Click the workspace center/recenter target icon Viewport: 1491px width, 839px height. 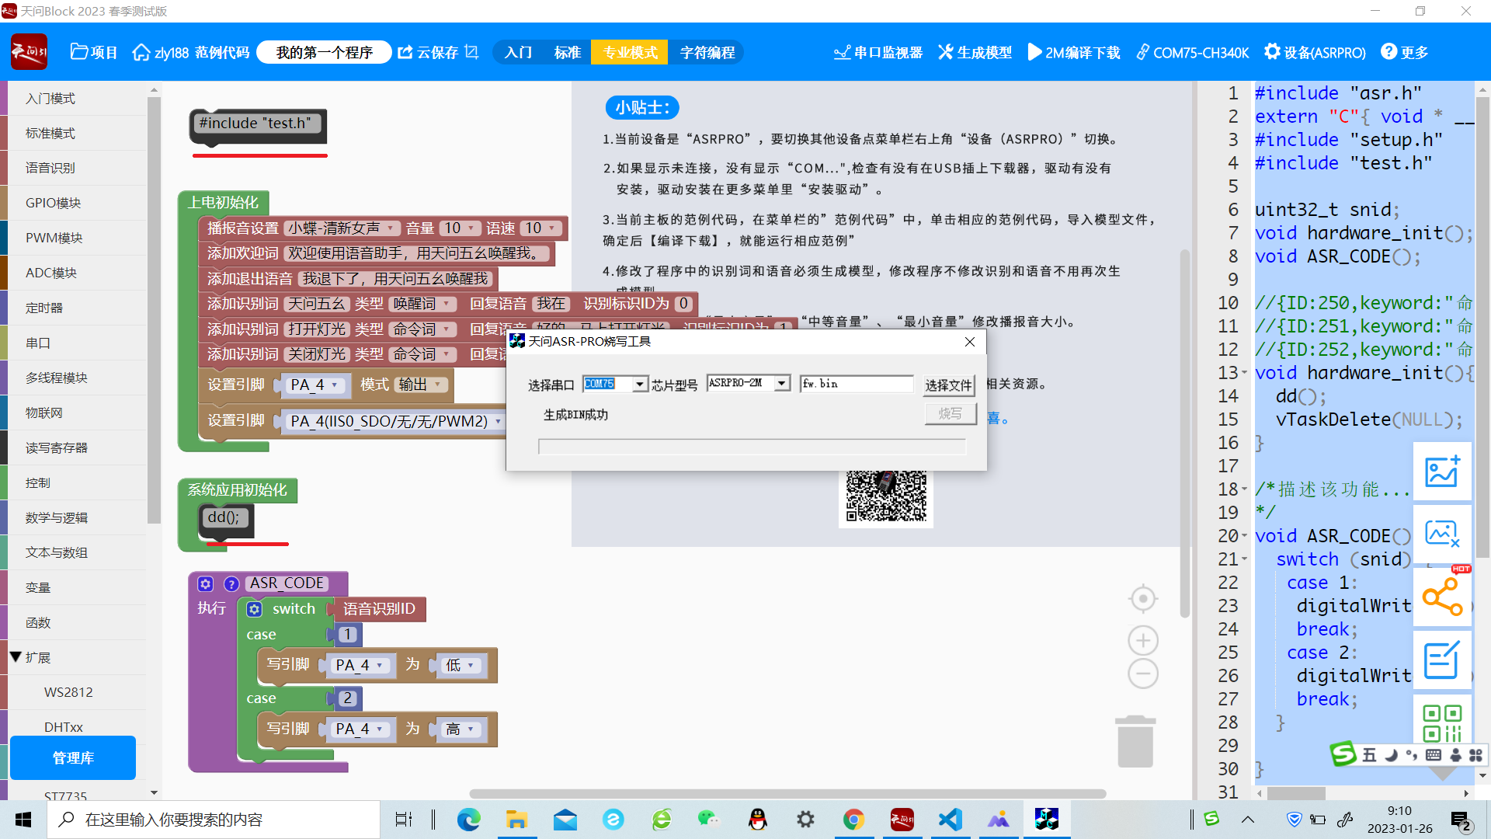(1142, 599)
